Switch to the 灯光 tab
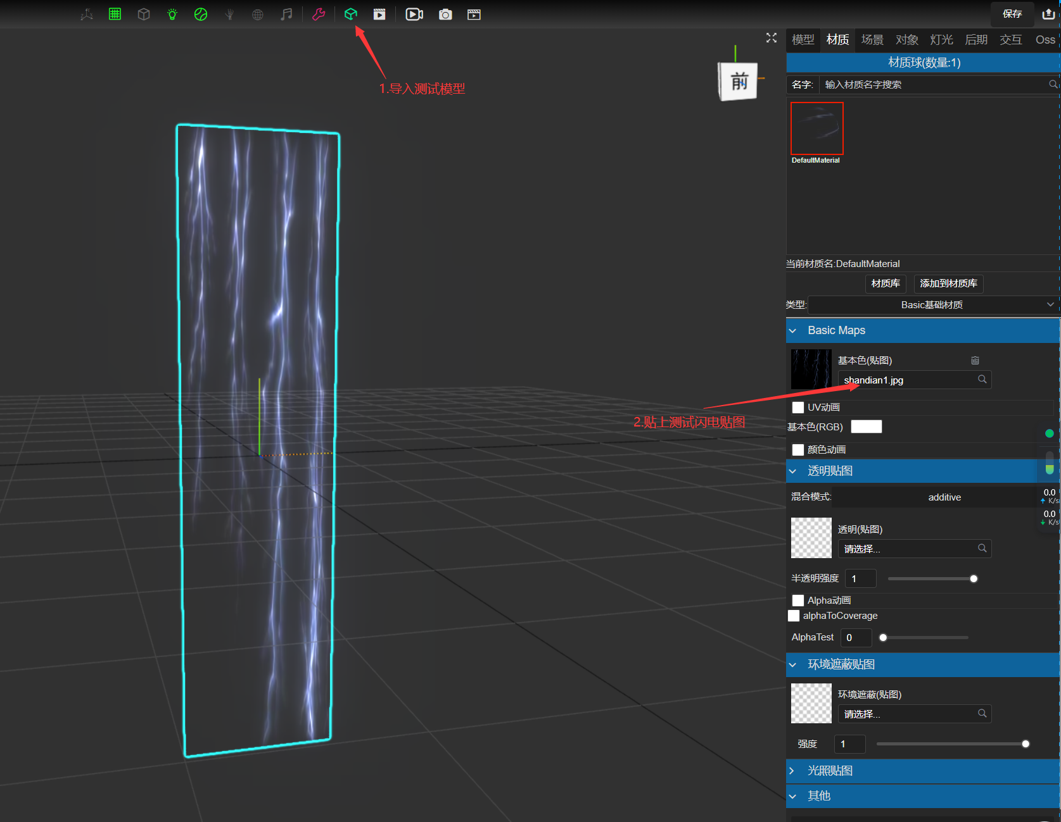The image size is (1061, 822). (942, 39)
